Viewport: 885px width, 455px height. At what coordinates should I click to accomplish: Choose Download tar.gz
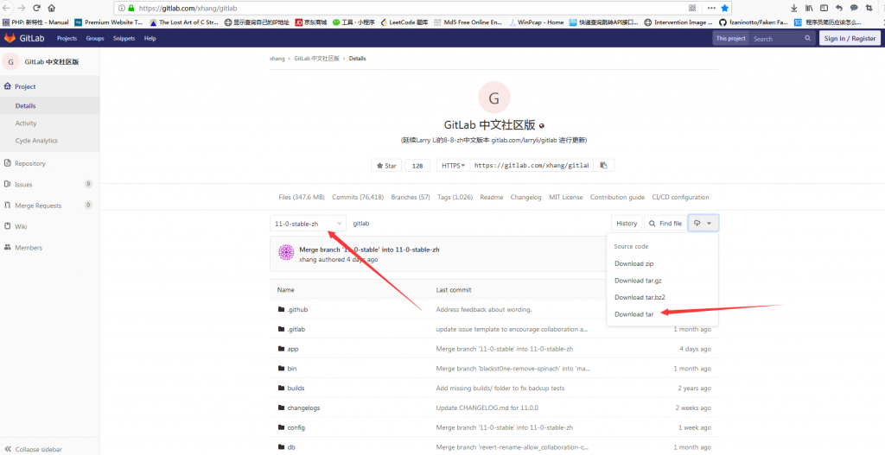point(637,281)
